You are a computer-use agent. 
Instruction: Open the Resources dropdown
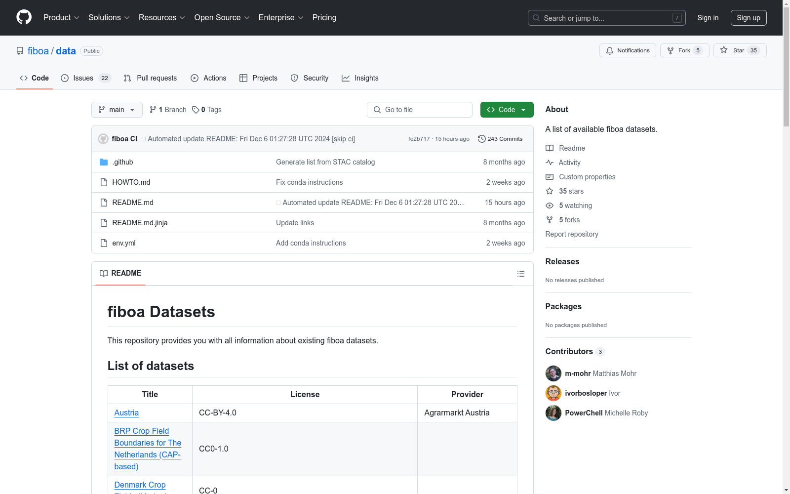click(x=162, y=18)
